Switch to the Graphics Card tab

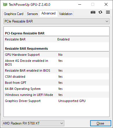[14, 14]
